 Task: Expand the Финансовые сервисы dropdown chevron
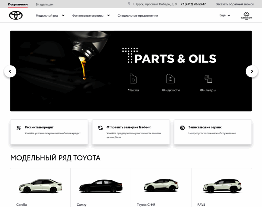(109, 16)
